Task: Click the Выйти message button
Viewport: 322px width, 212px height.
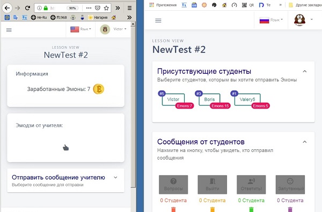Action: 213,184
